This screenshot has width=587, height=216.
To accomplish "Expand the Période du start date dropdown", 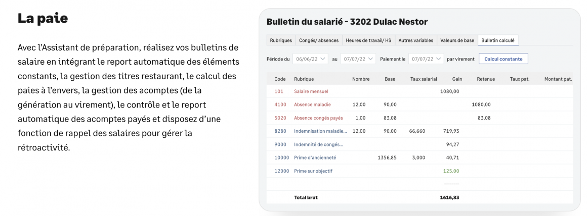I will tap(311, 59).
